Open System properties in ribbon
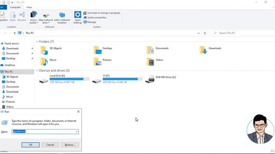This screenshot has height=154, width=275. (x=95, y=18)
